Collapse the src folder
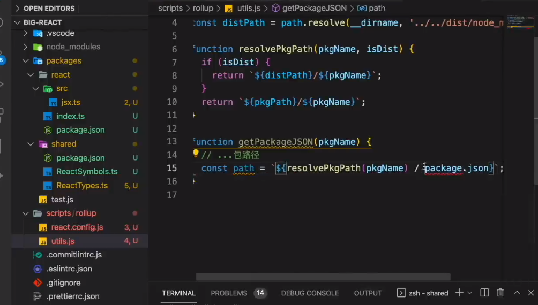 [x=36, y=88]
